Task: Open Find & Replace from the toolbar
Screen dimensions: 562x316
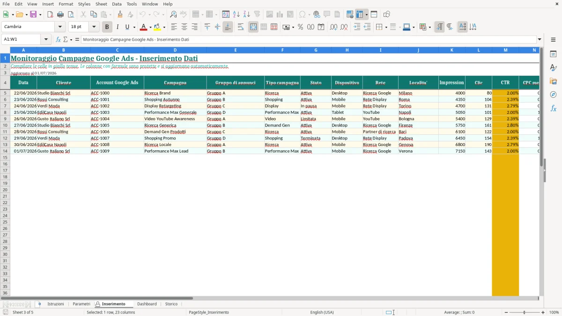Action: click(x=173, y=15)
